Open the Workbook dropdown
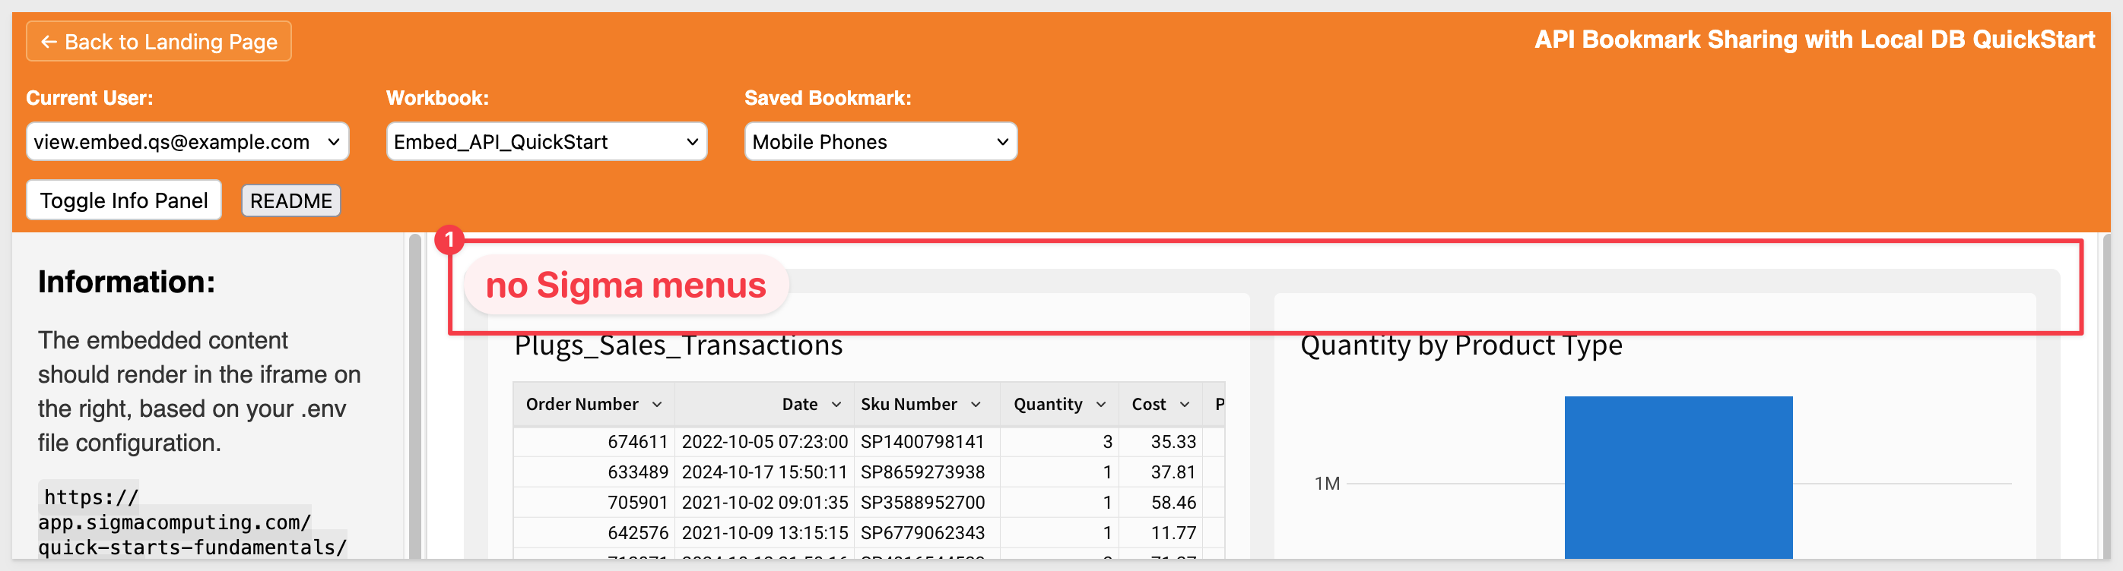2123x571 pixels. tap(547, 141)
